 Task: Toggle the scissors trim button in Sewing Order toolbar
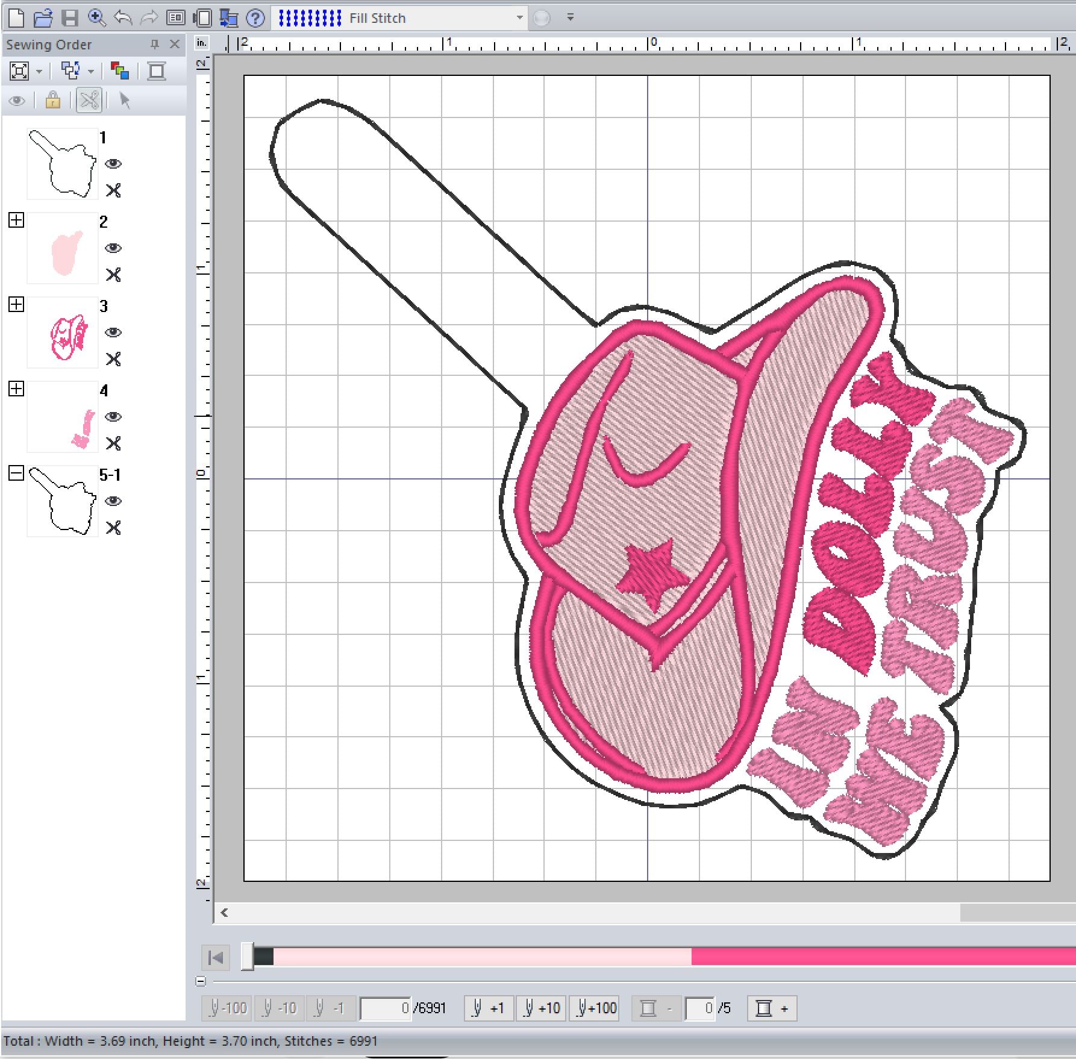[89, 100]
